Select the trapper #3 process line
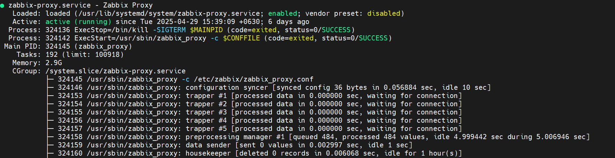This screenshot has height=158, width=615. pyautogui.click(x=260, y=112)
